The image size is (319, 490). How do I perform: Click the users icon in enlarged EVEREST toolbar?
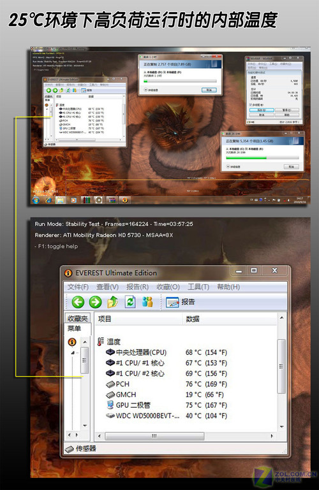pyautogui.click(x=147, y=302)
